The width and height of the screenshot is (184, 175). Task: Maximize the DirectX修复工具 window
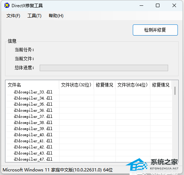(x=158, y=5)
